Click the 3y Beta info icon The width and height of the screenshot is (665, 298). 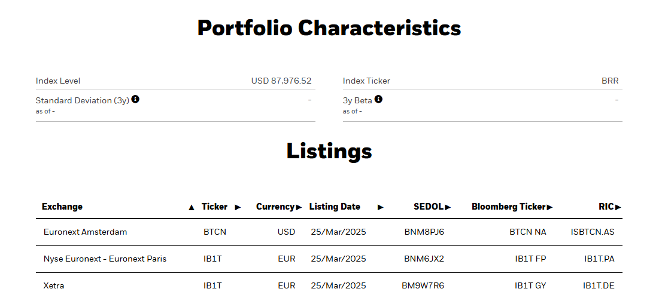pos(378,99)
